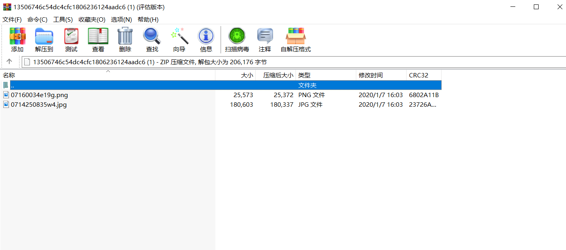The width and height of the screenshot is (566, 250).
Task: Click modified time of 0714250835w4.jpg
Action: click(x=381, y=105)
